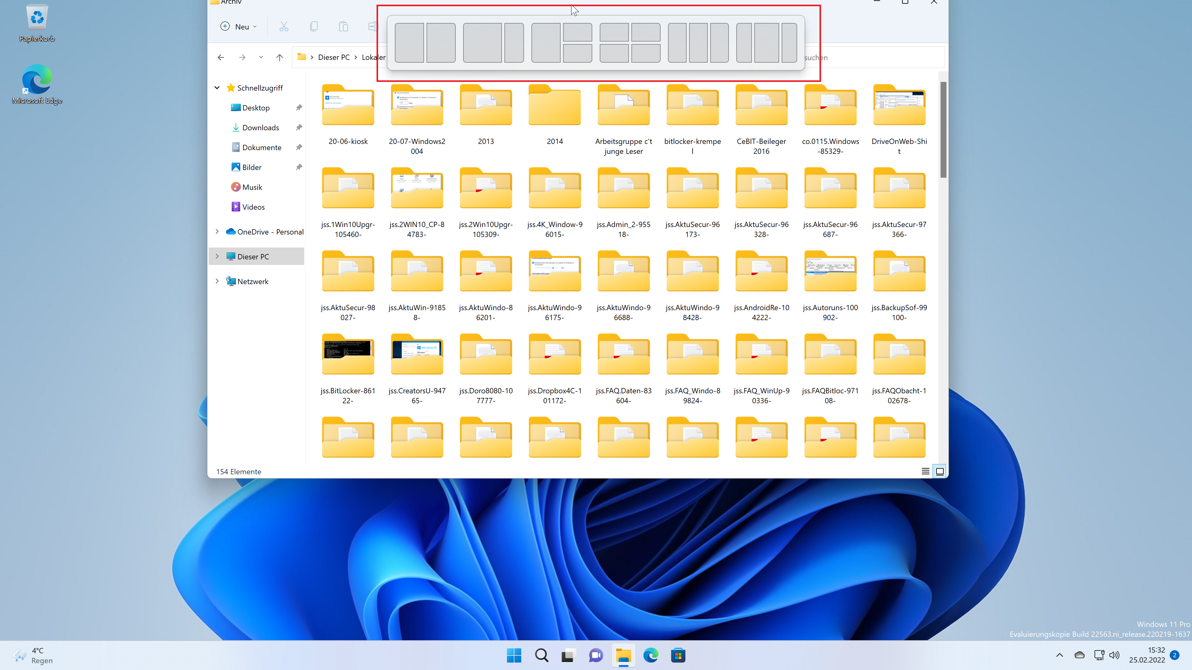1192x670 pixels.
Task: Switch to details list view
Action: [925, 471]
